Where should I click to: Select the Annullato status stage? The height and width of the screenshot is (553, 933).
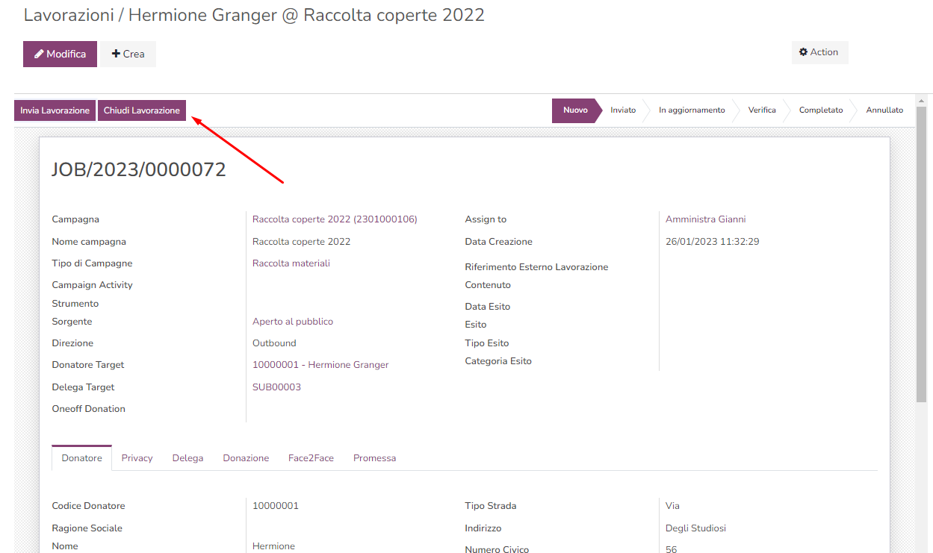point(884,110)
